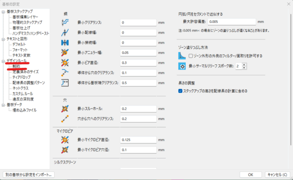The height and width of the screenshot is (180, 293).
Task: Click the 穴から穴へのクリアランス icon
Action: [x=65, y=119]
